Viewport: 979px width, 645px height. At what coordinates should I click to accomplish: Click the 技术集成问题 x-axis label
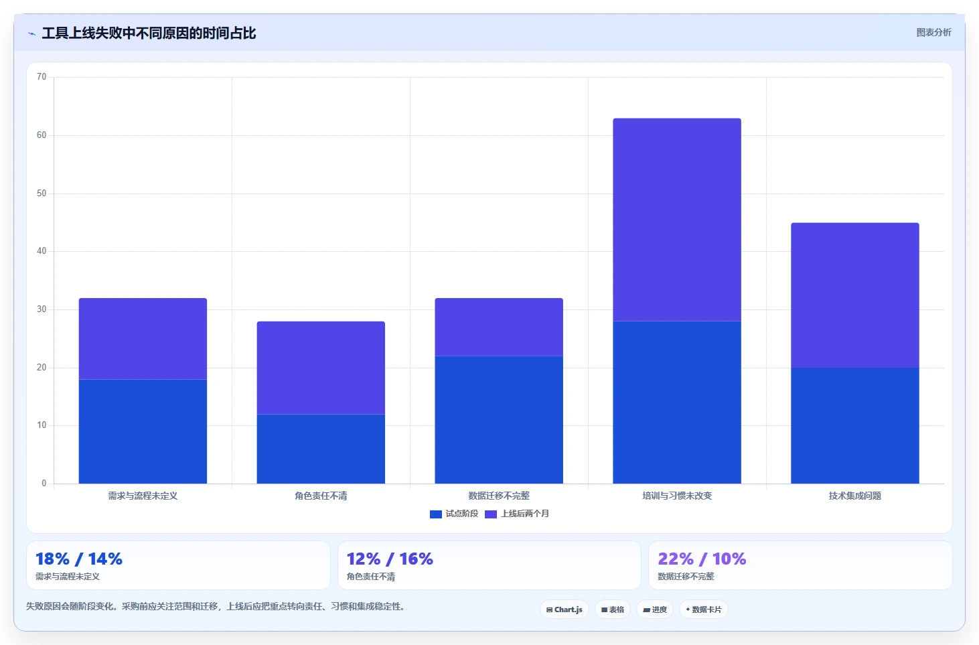coord(855,496)
